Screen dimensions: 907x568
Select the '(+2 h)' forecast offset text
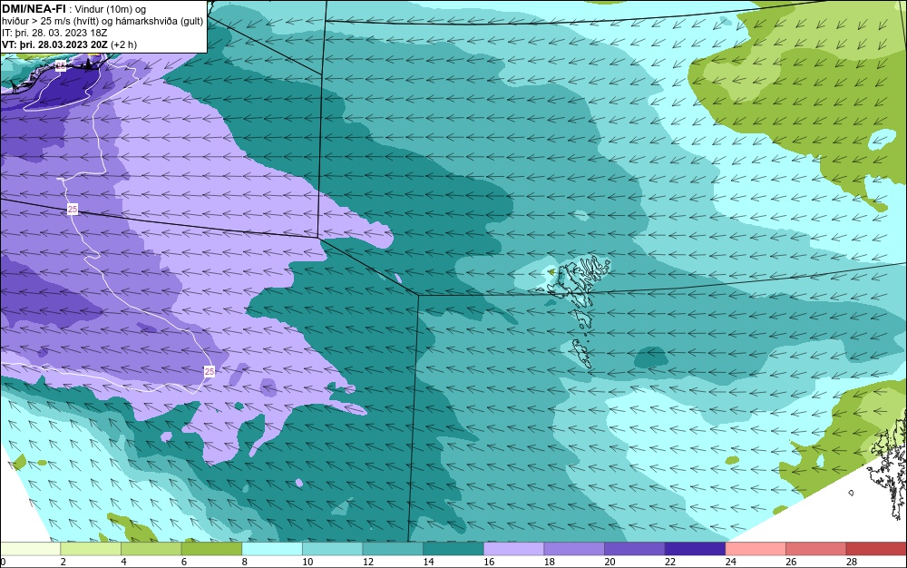[123, 44]
